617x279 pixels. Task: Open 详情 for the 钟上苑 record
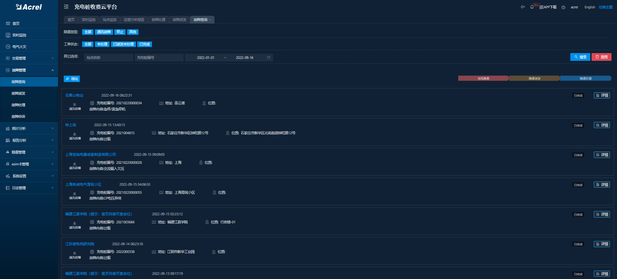tap(602, 125)
